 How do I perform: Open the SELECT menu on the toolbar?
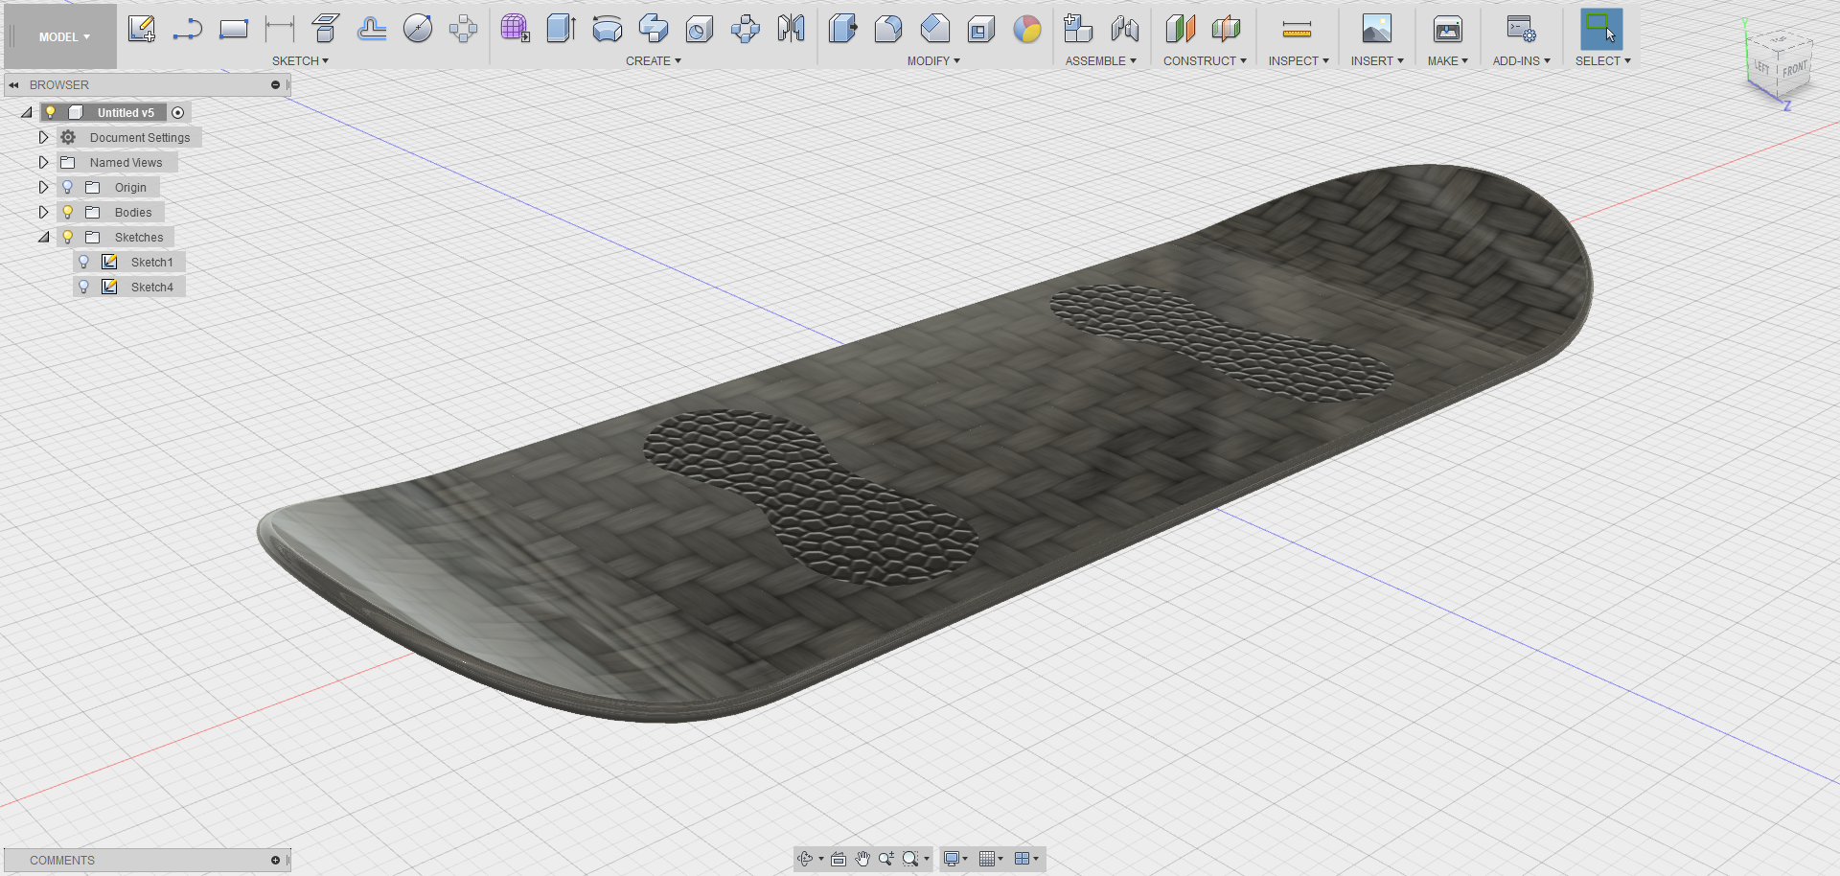1602,60
